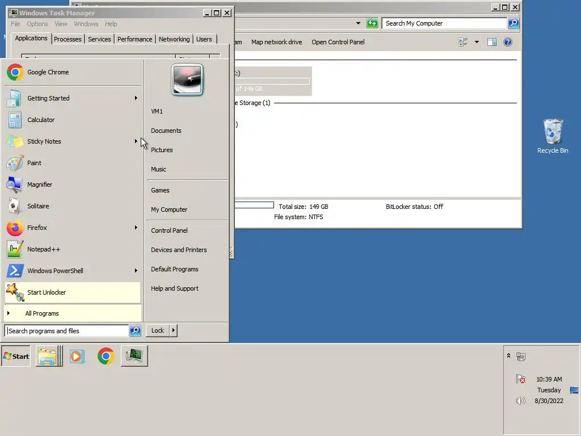Viewport: 581px width, 436px height.
Task: Launch Google Chrome from Start menu
Action: point(73,72)
